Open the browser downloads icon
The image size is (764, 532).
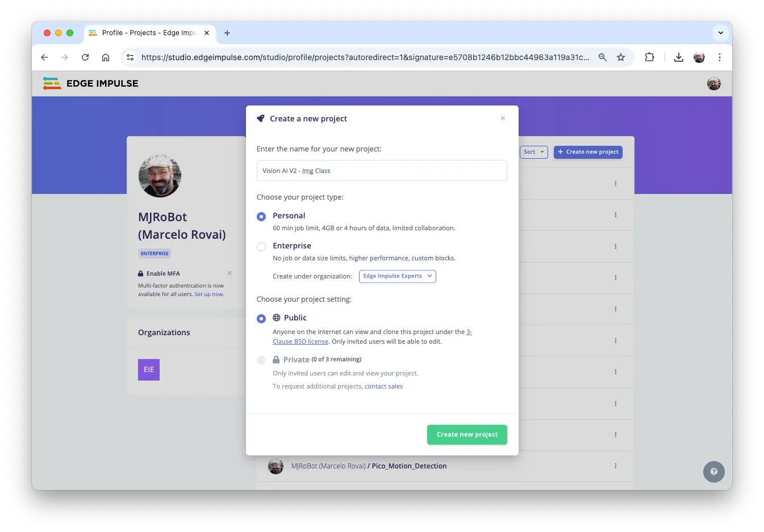click(678, 57)
